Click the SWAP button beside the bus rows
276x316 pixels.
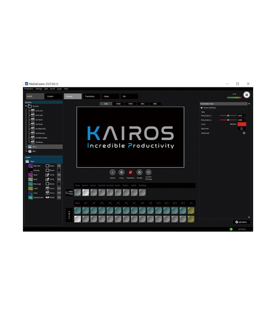pos(69,215)
